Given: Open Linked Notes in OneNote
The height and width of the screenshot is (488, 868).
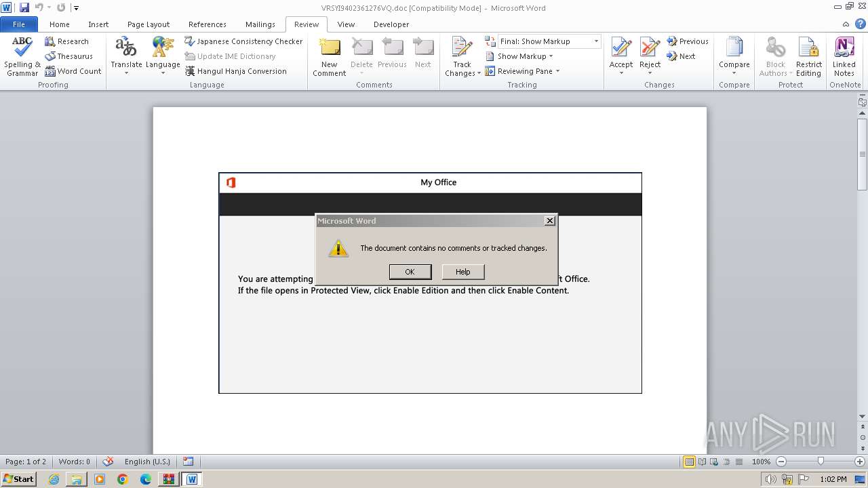Looking at the screenshot, I should click(x=844, y=56).
